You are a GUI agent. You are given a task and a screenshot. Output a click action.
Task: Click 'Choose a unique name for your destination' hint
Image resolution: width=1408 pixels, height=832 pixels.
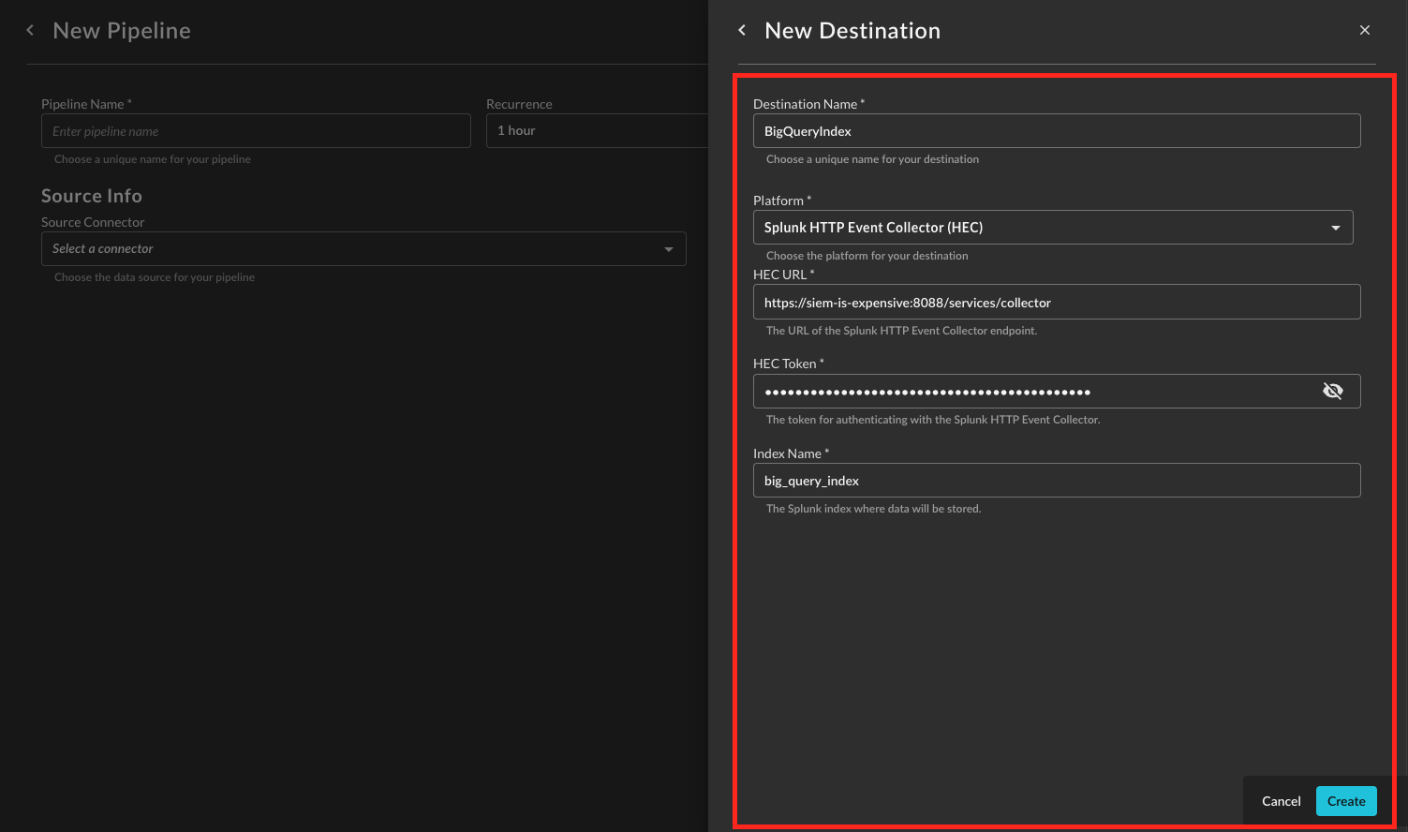pos(872,159)
